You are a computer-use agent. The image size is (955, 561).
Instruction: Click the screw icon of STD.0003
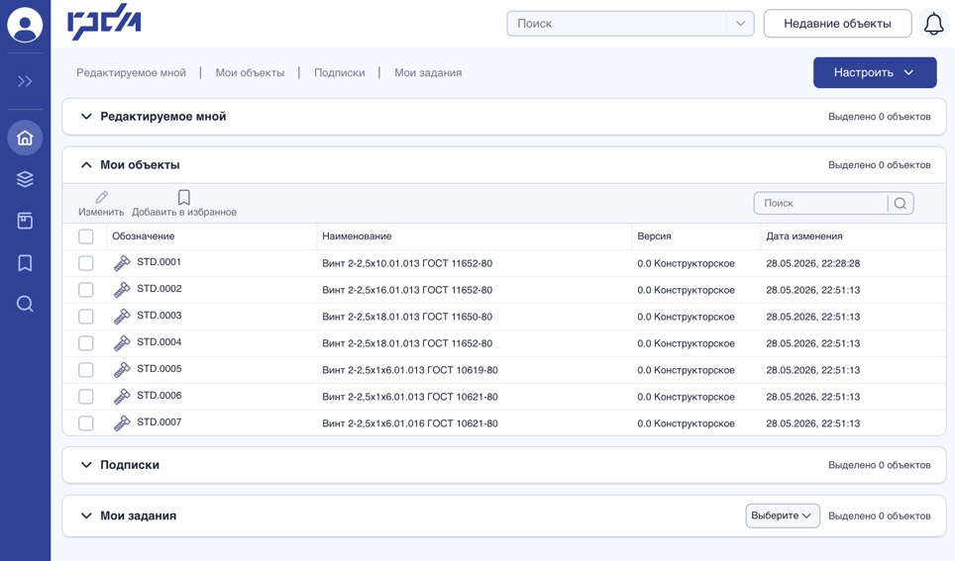tap(122, 317)
